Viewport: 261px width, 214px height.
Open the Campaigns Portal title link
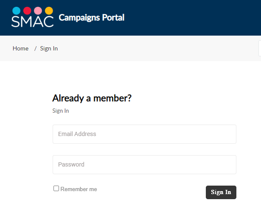point(91,18)
